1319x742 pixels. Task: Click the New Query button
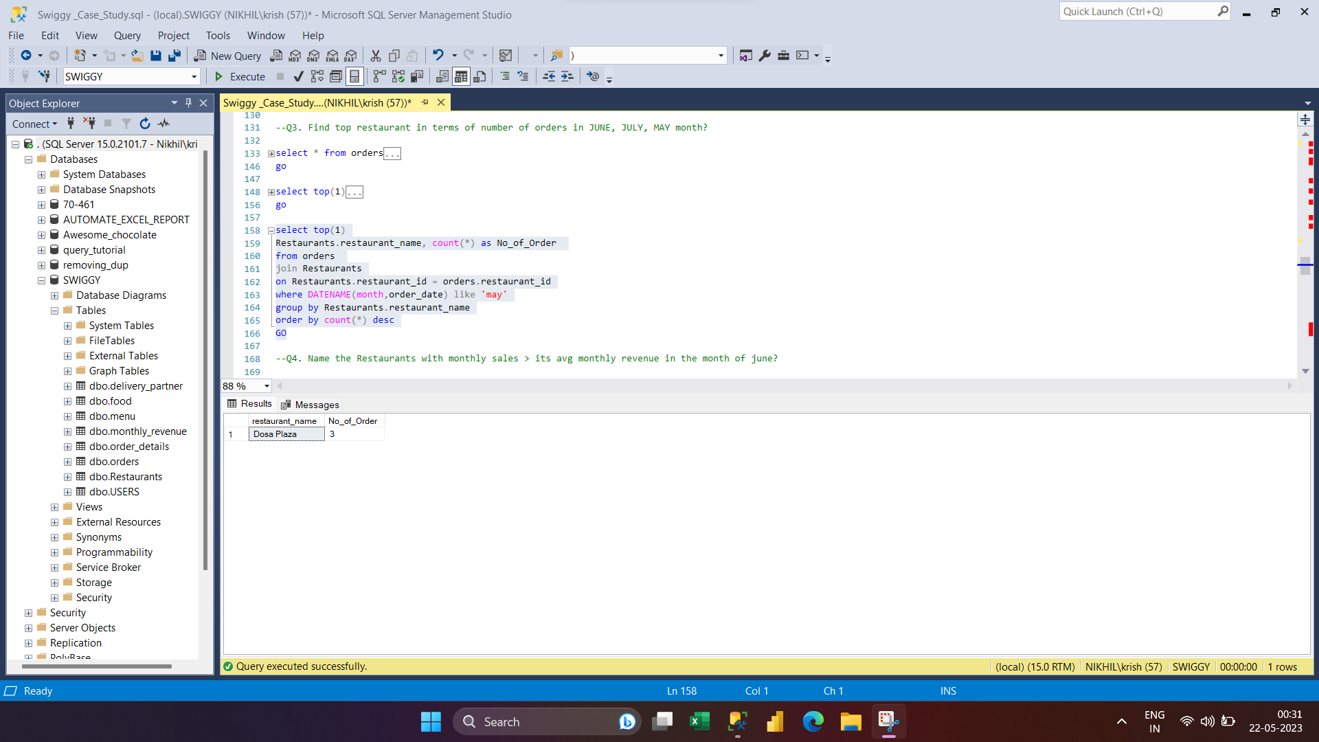click(227, 56)
